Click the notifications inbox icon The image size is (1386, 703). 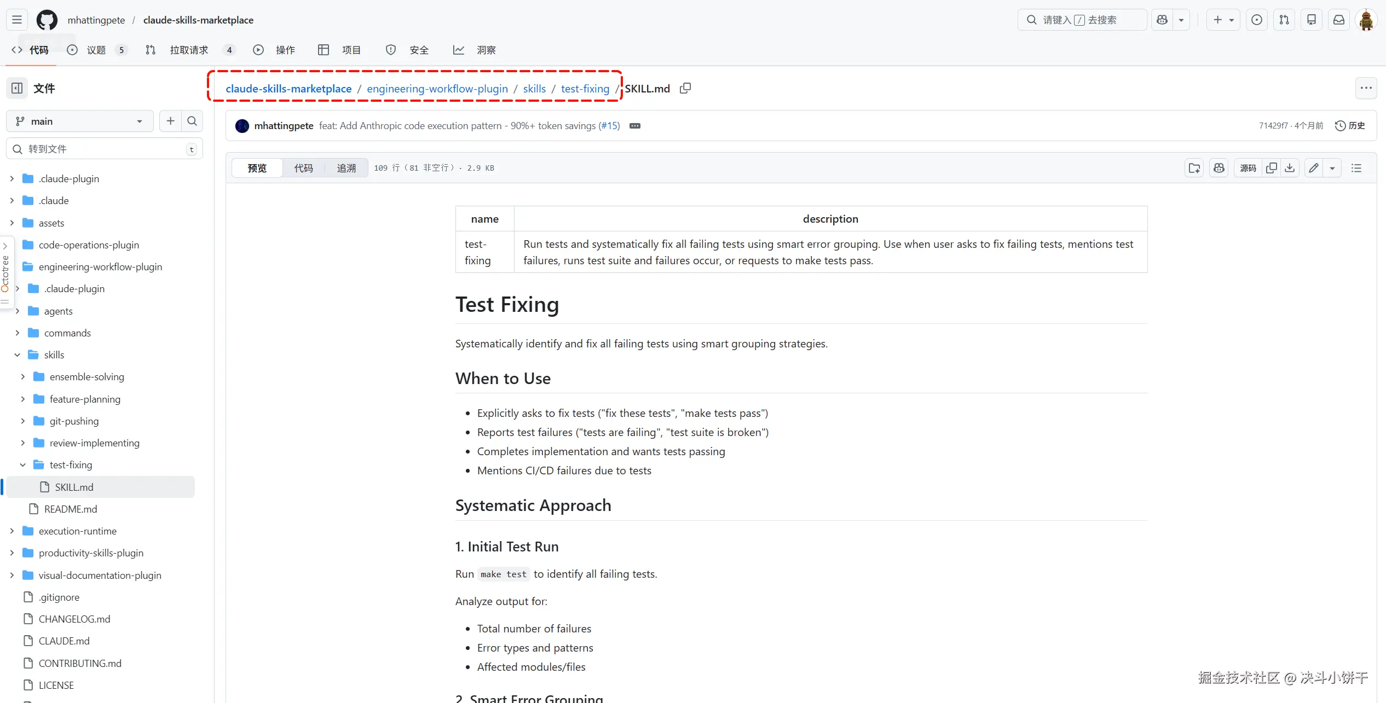coord(1338,20)
